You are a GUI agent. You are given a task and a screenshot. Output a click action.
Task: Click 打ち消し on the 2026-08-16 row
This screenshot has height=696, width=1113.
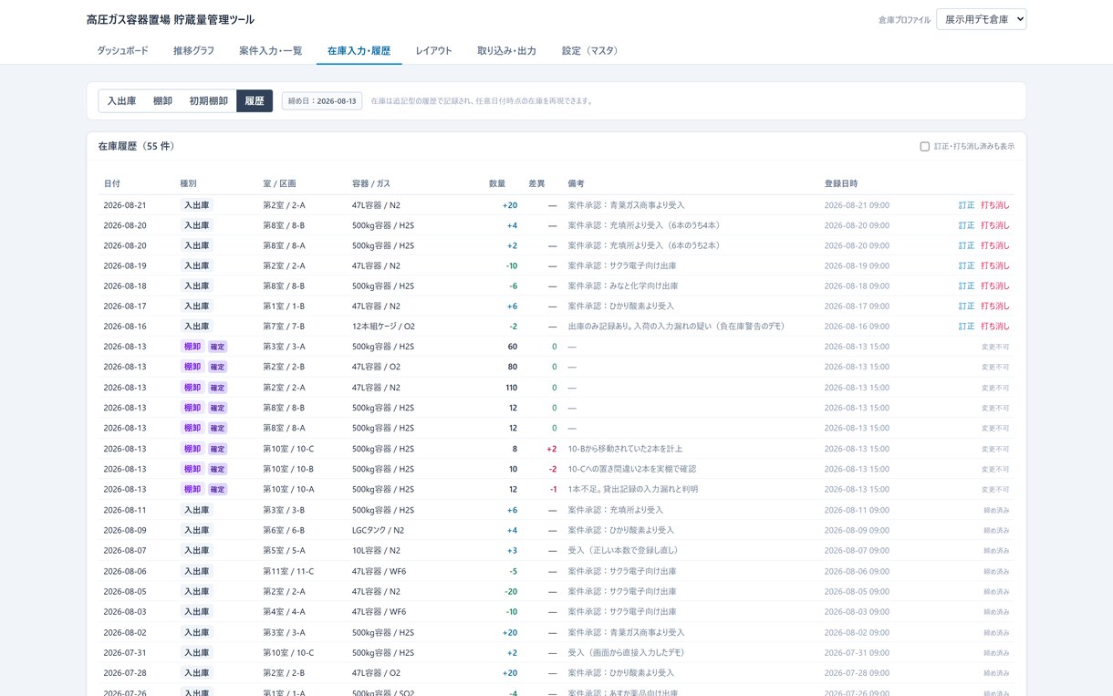(x=995, y=326)
